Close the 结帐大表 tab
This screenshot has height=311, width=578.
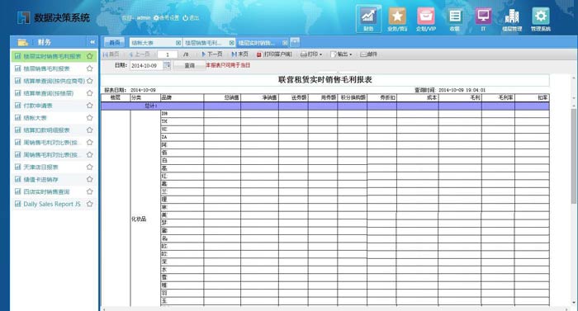click(178, 43)
